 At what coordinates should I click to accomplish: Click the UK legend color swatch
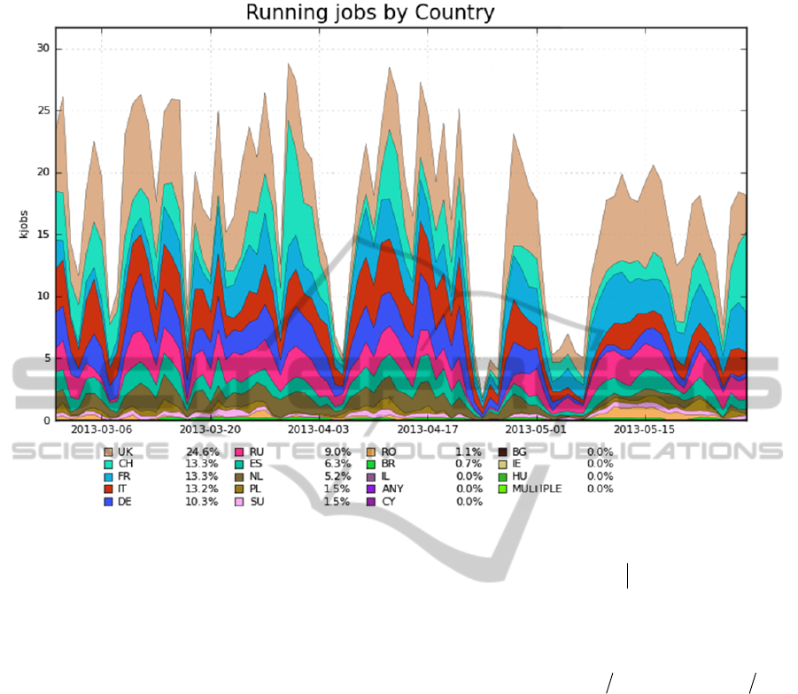pos(109,451)
